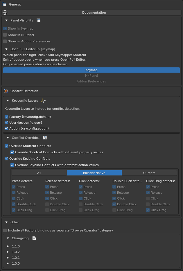This screenshot has height=271, width=183.
Task: Click the Keyconfig Layers key icon
Action: click(43, 100)
